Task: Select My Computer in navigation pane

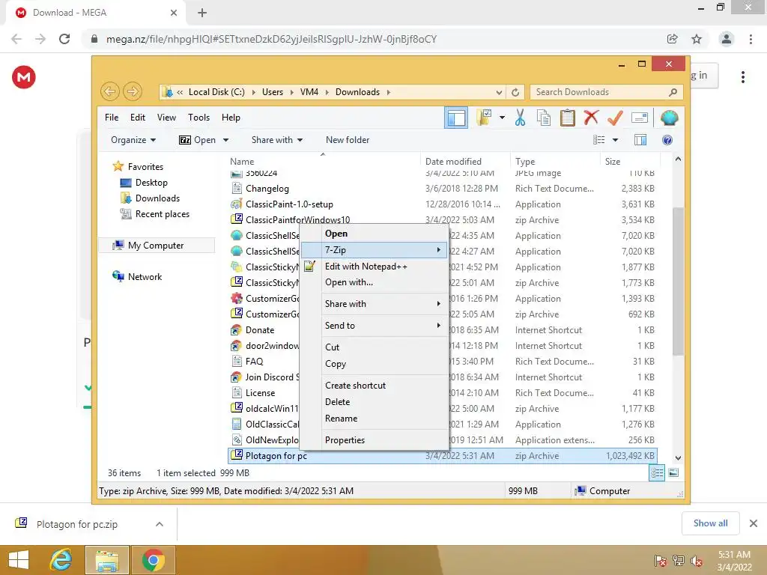Action: 156,246
